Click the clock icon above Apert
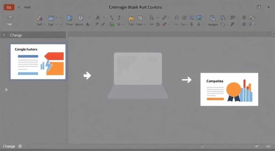This screenshot has height=151, width=275. click(x=81, y=18)
